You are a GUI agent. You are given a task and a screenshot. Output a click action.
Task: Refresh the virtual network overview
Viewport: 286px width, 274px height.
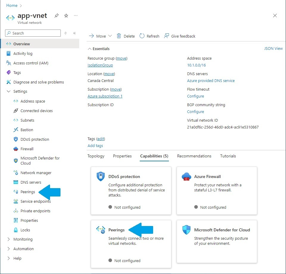pyautogui.click(x=142, y=36)
